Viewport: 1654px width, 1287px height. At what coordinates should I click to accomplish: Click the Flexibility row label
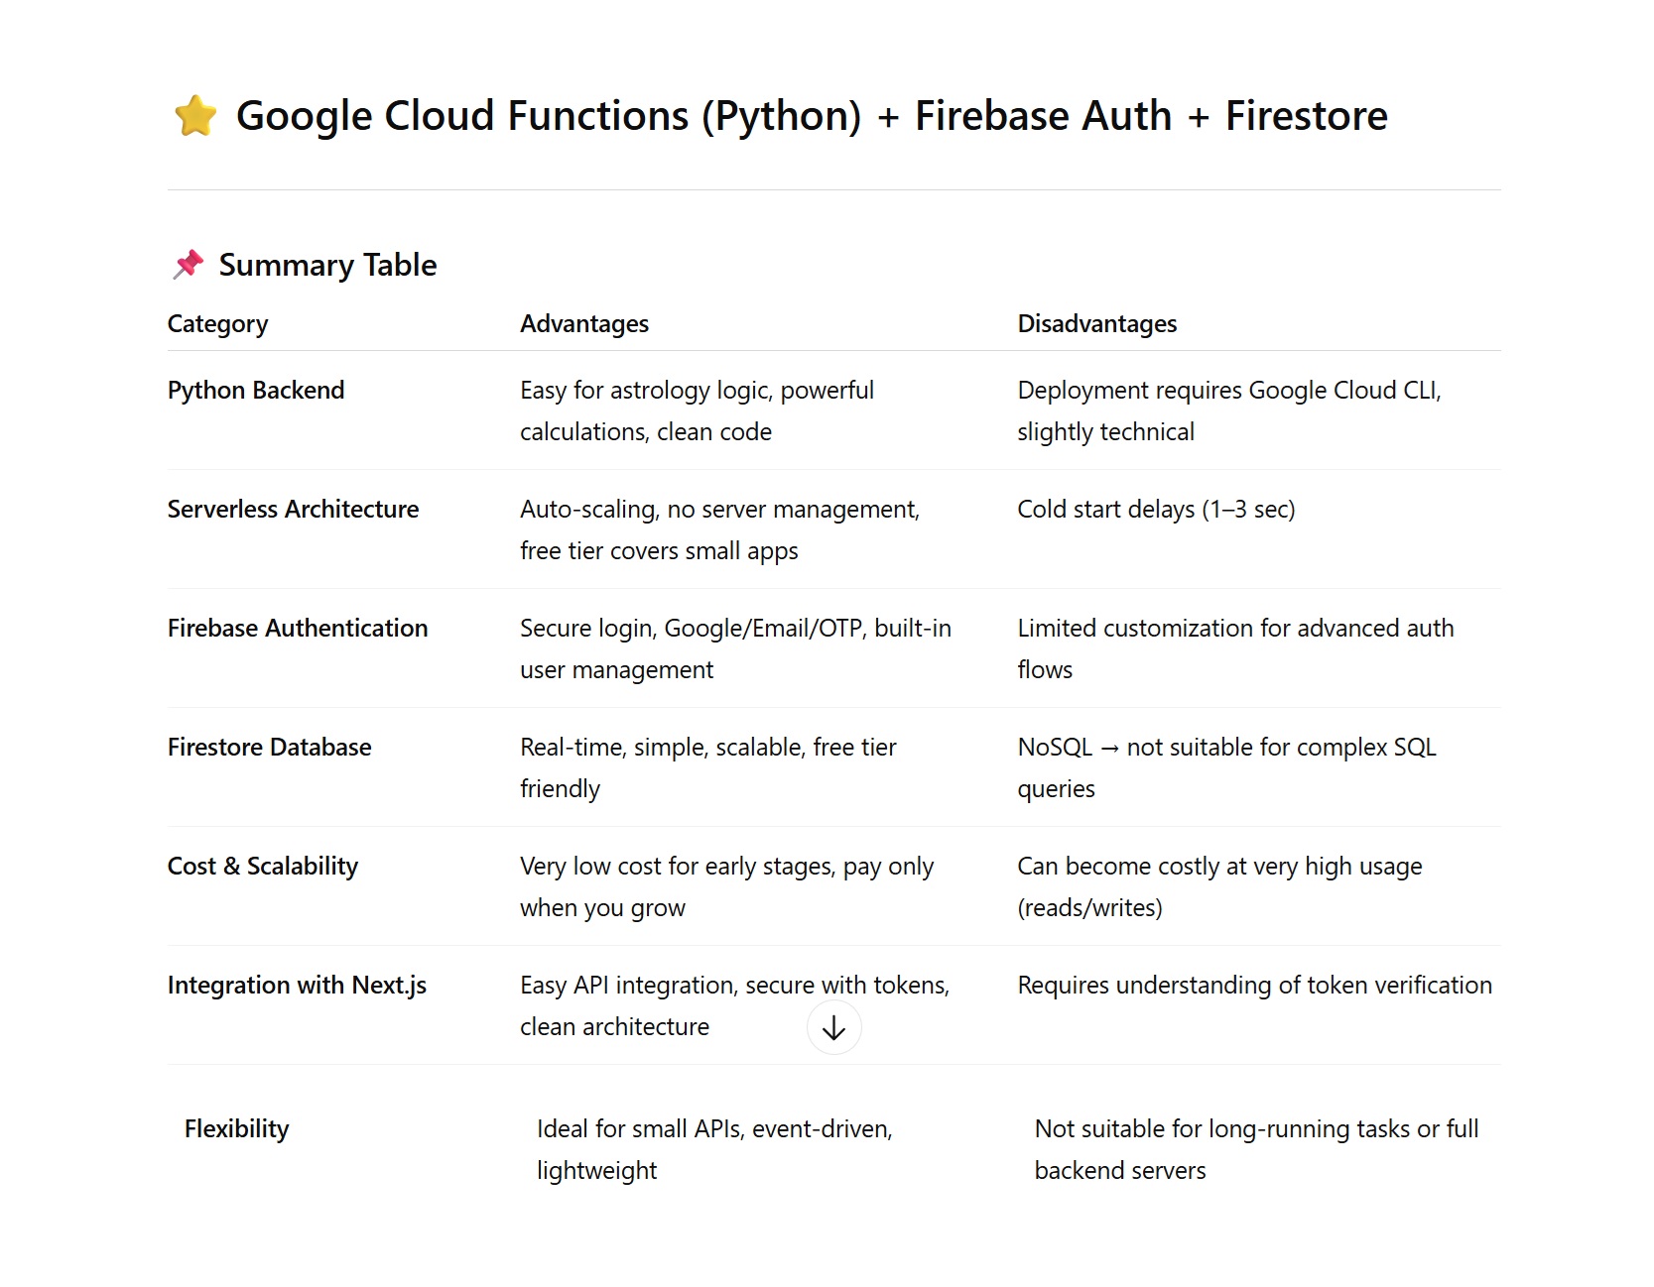point(236,1129)
